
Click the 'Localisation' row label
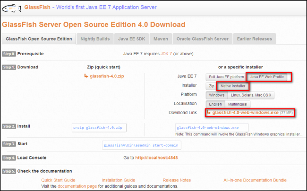(185, 103)
